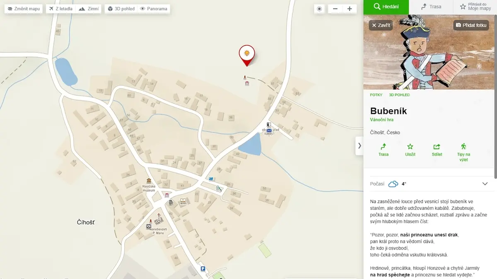Switch to the Trasa tab
This screenshot has width=497, height=279.
coord(431,7)
